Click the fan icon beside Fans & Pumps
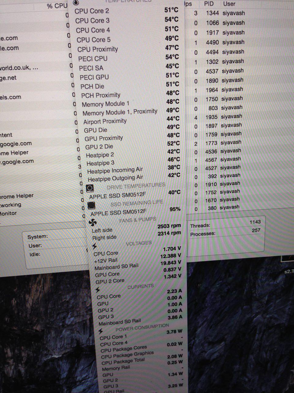Viewport: 294px width, 393px height. pos(92,222)
